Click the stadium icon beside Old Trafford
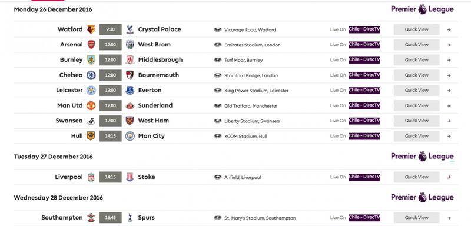 click(218, 106)
